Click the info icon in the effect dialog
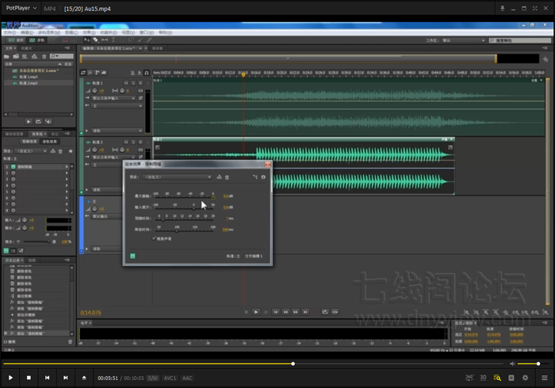This screenshot has width=555, height=388. coord(263,177)
